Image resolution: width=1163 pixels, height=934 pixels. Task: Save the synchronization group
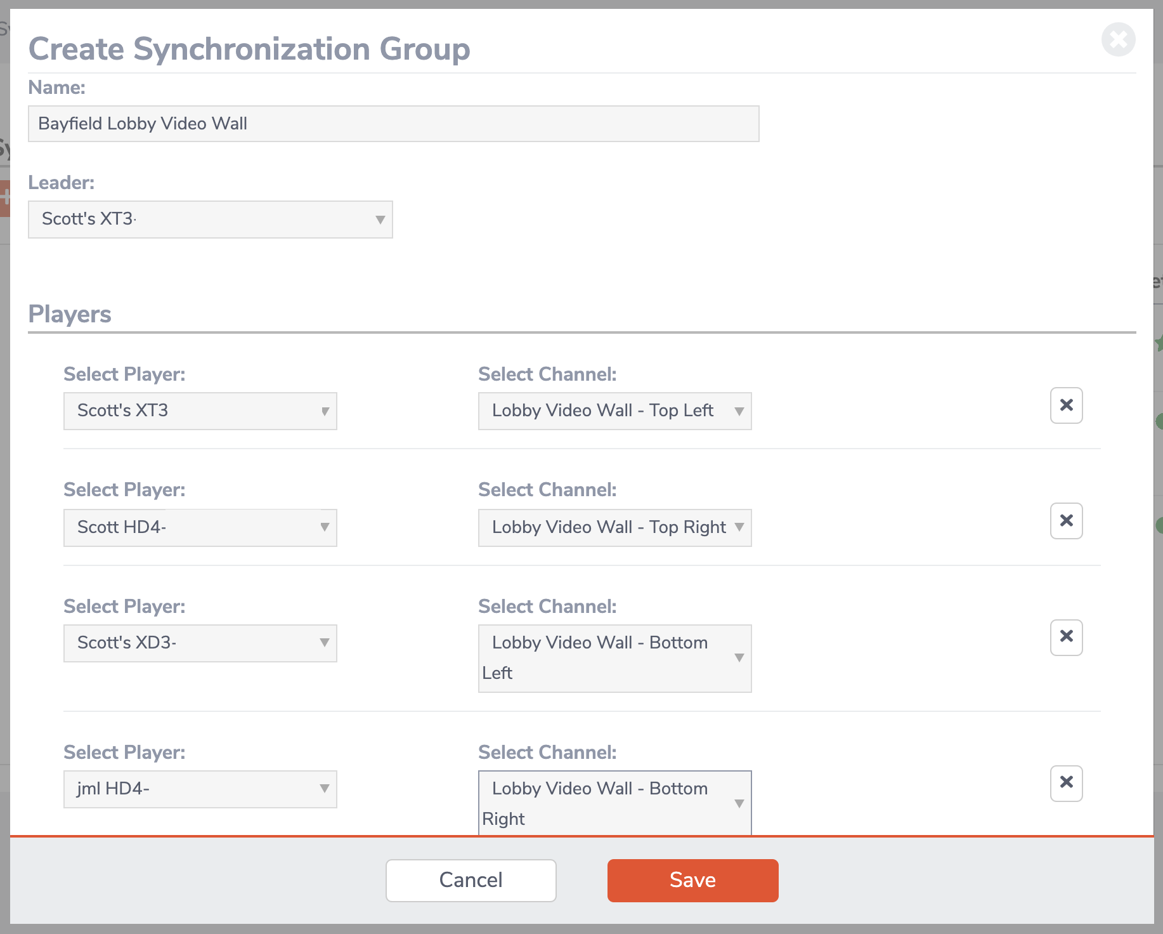coord(693,881)
